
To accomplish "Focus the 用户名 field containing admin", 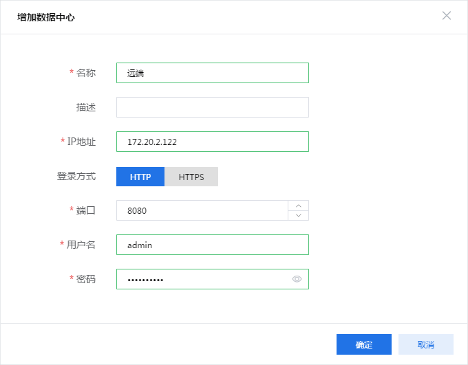I will tap(213, 245).
